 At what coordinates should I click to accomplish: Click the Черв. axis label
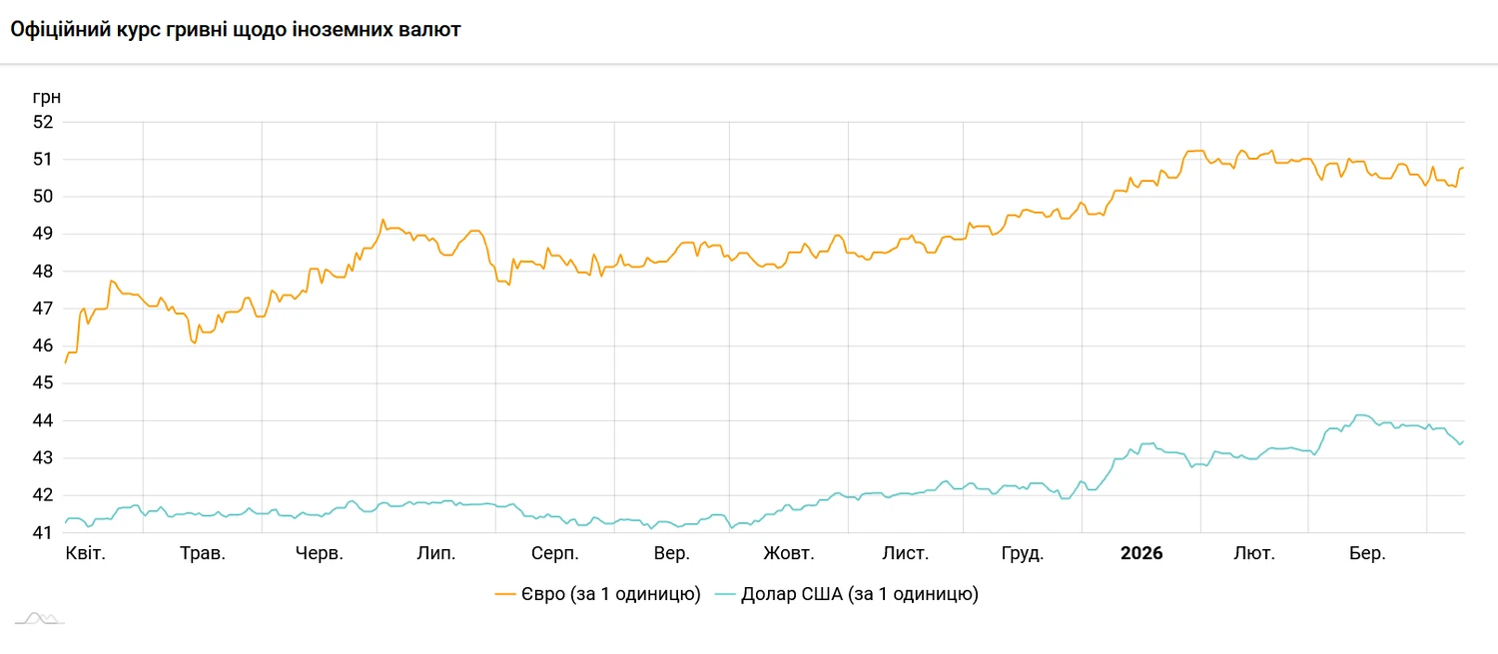pos(320,553)
